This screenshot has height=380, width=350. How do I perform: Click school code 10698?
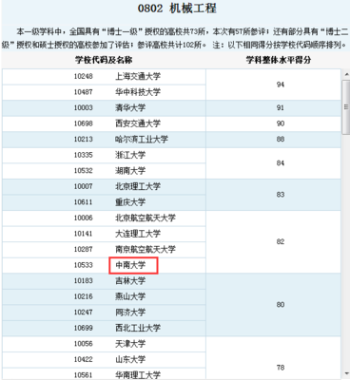click(84, 123)
